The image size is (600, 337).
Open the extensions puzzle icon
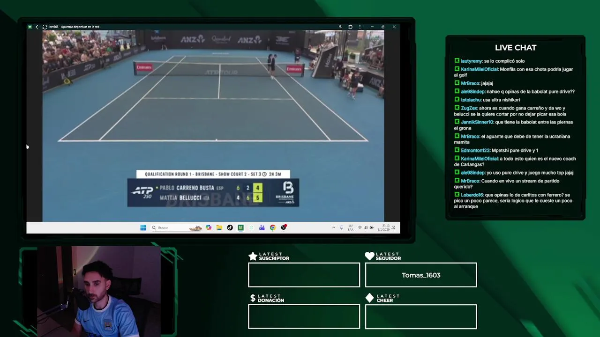(350, 27)
